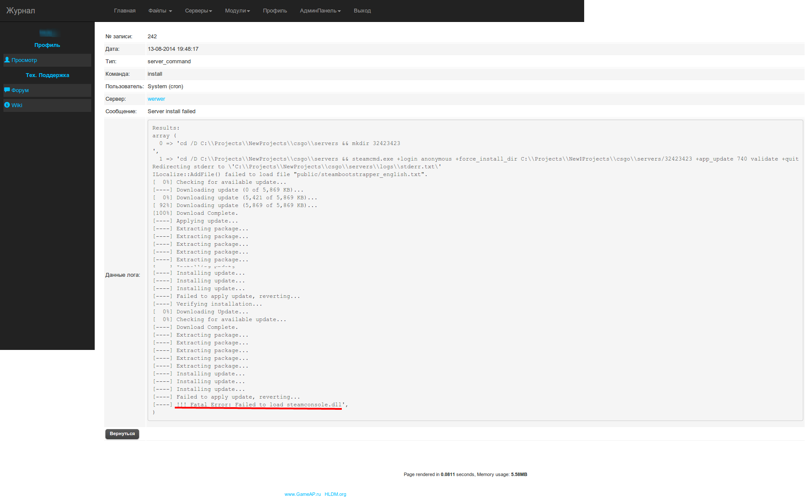This screenshot has width=805, height=498.
Task: Log out via Выход menu item
Action: 362,11
